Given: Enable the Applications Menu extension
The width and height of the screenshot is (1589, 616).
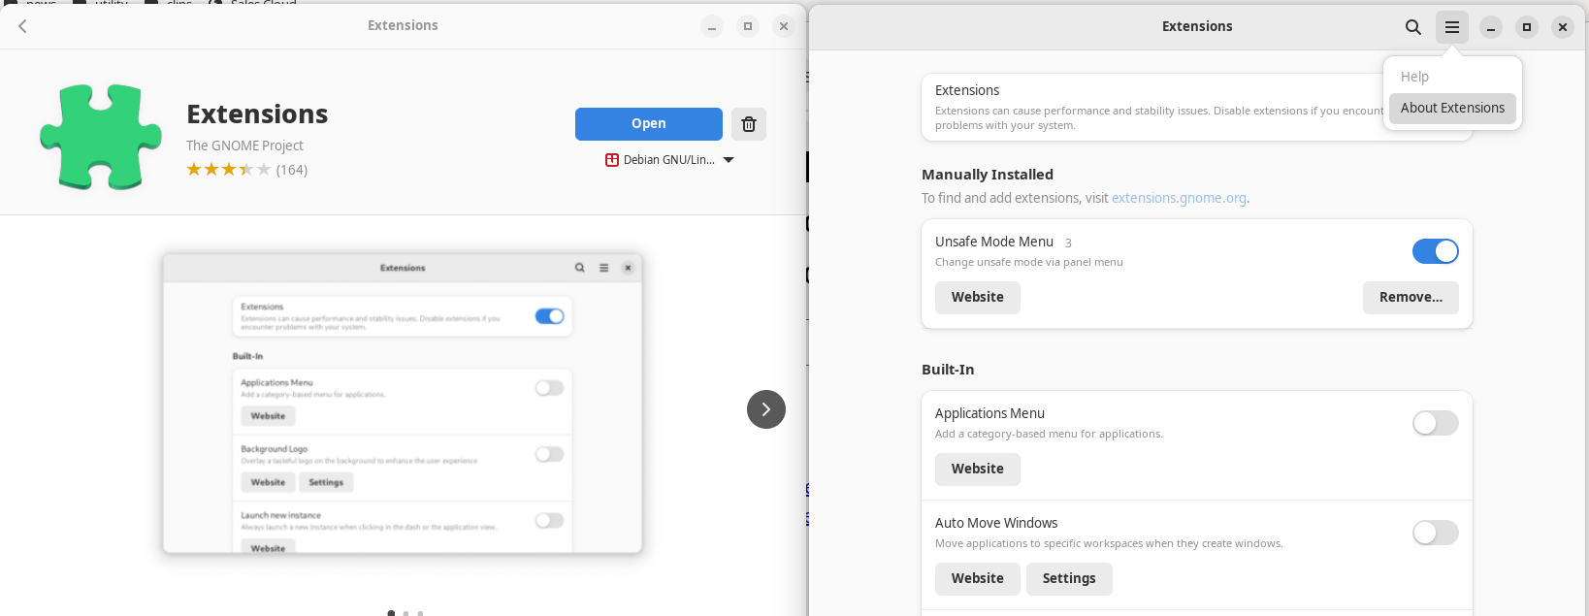Looking at the screenshot, I should click(x=1435, y=423).
